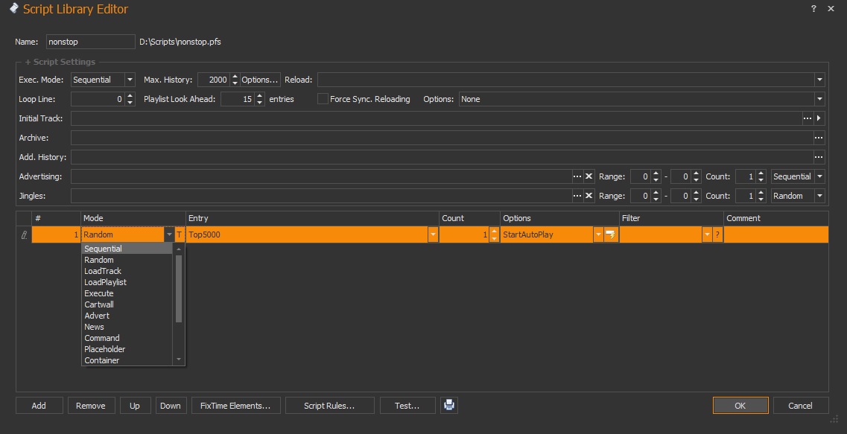The height and width of the screenshot is (434, 847).
Task: Open the Jingles Random mode dropdown
Action: click(x=819, y=196)
